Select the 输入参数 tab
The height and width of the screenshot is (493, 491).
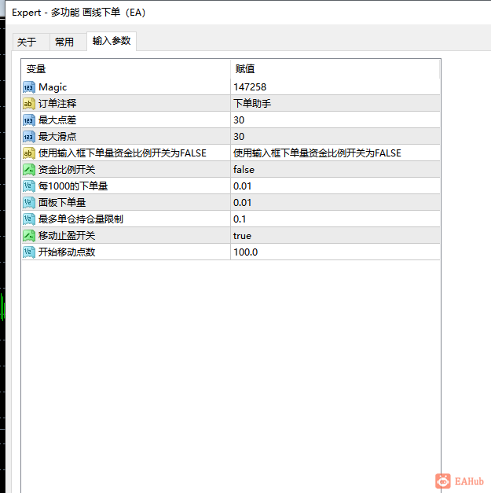112,41
